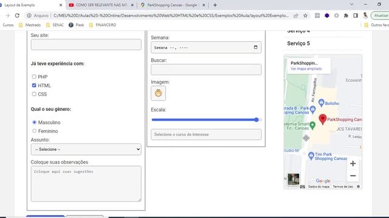Close the Layout de Exemplo tab
The height and width of the screenshot is (218, 389).
(61, 5)
